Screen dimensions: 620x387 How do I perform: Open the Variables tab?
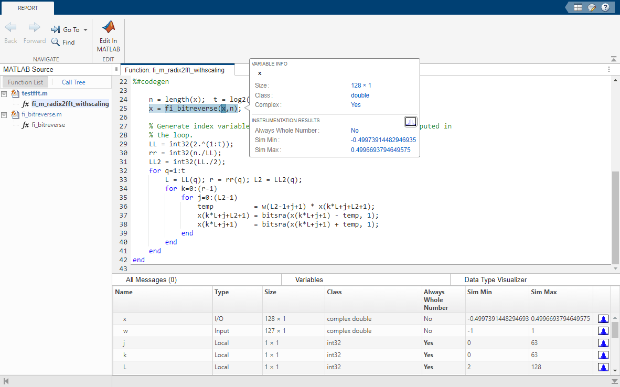point(309,280)
